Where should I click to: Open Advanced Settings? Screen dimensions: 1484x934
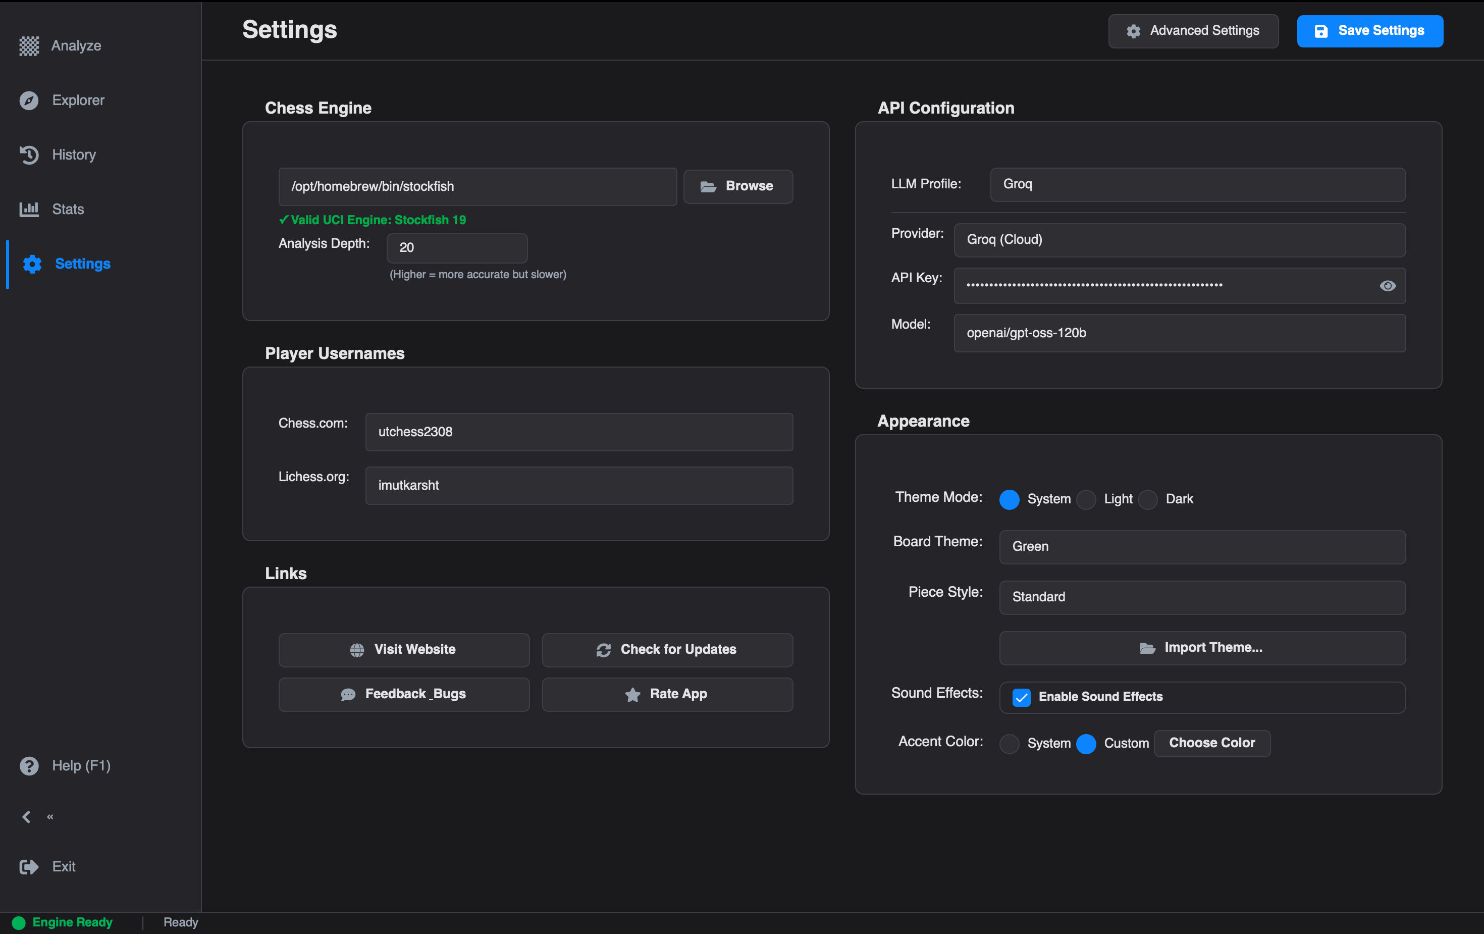1193,31
